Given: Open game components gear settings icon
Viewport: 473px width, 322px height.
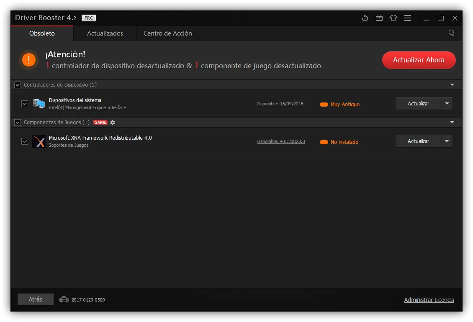Looking at the screenshot, I should (x=113, y=123).
